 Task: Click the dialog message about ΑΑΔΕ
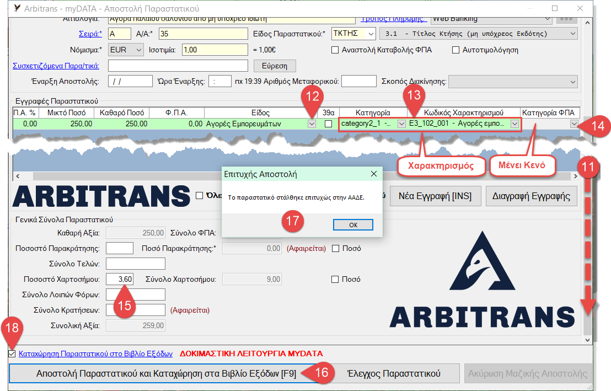coord(296,197)
